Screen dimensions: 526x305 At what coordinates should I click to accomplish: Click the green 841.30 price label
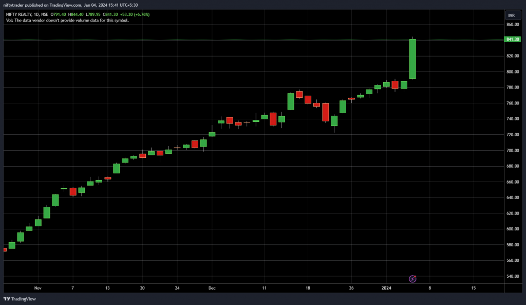click(512, 39)
